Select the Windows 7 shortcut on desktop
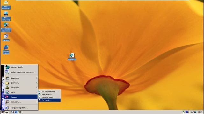This screenshot has height=114, width=204. click(72, 56)
